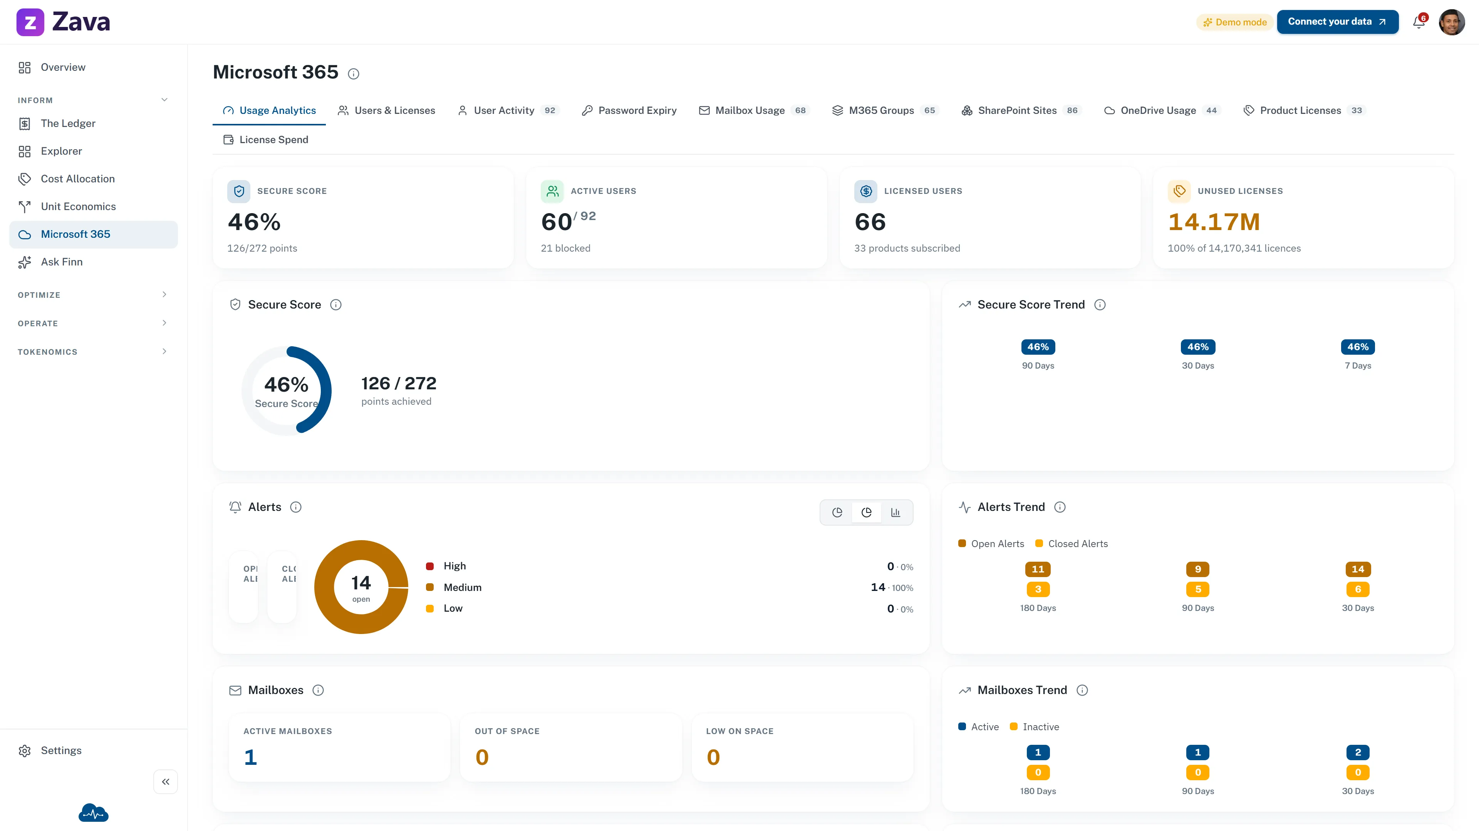Open the user profile avatar
Viewport: 1479px width, 831px height.
(1451, 22)
